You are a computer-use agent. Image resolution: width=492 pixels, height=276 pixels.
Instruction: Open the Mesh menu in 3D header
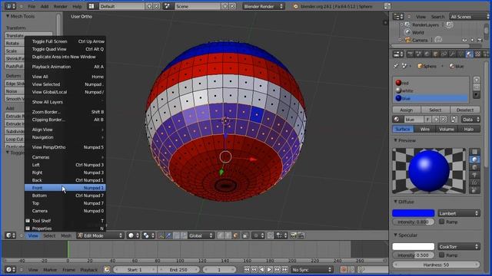click(66, 235)
